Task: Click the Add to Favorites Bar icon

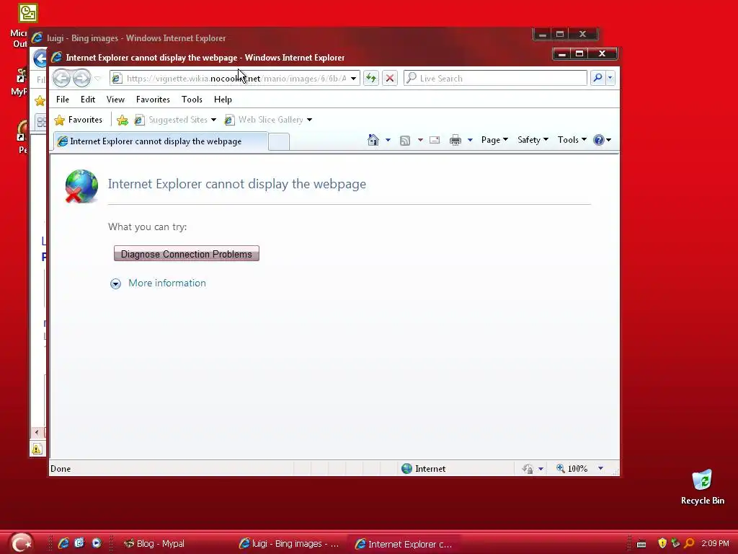Action: click(123, 120)
